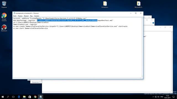
Task: Switch ENG keyboard language indicator
Action: point(162,97)
